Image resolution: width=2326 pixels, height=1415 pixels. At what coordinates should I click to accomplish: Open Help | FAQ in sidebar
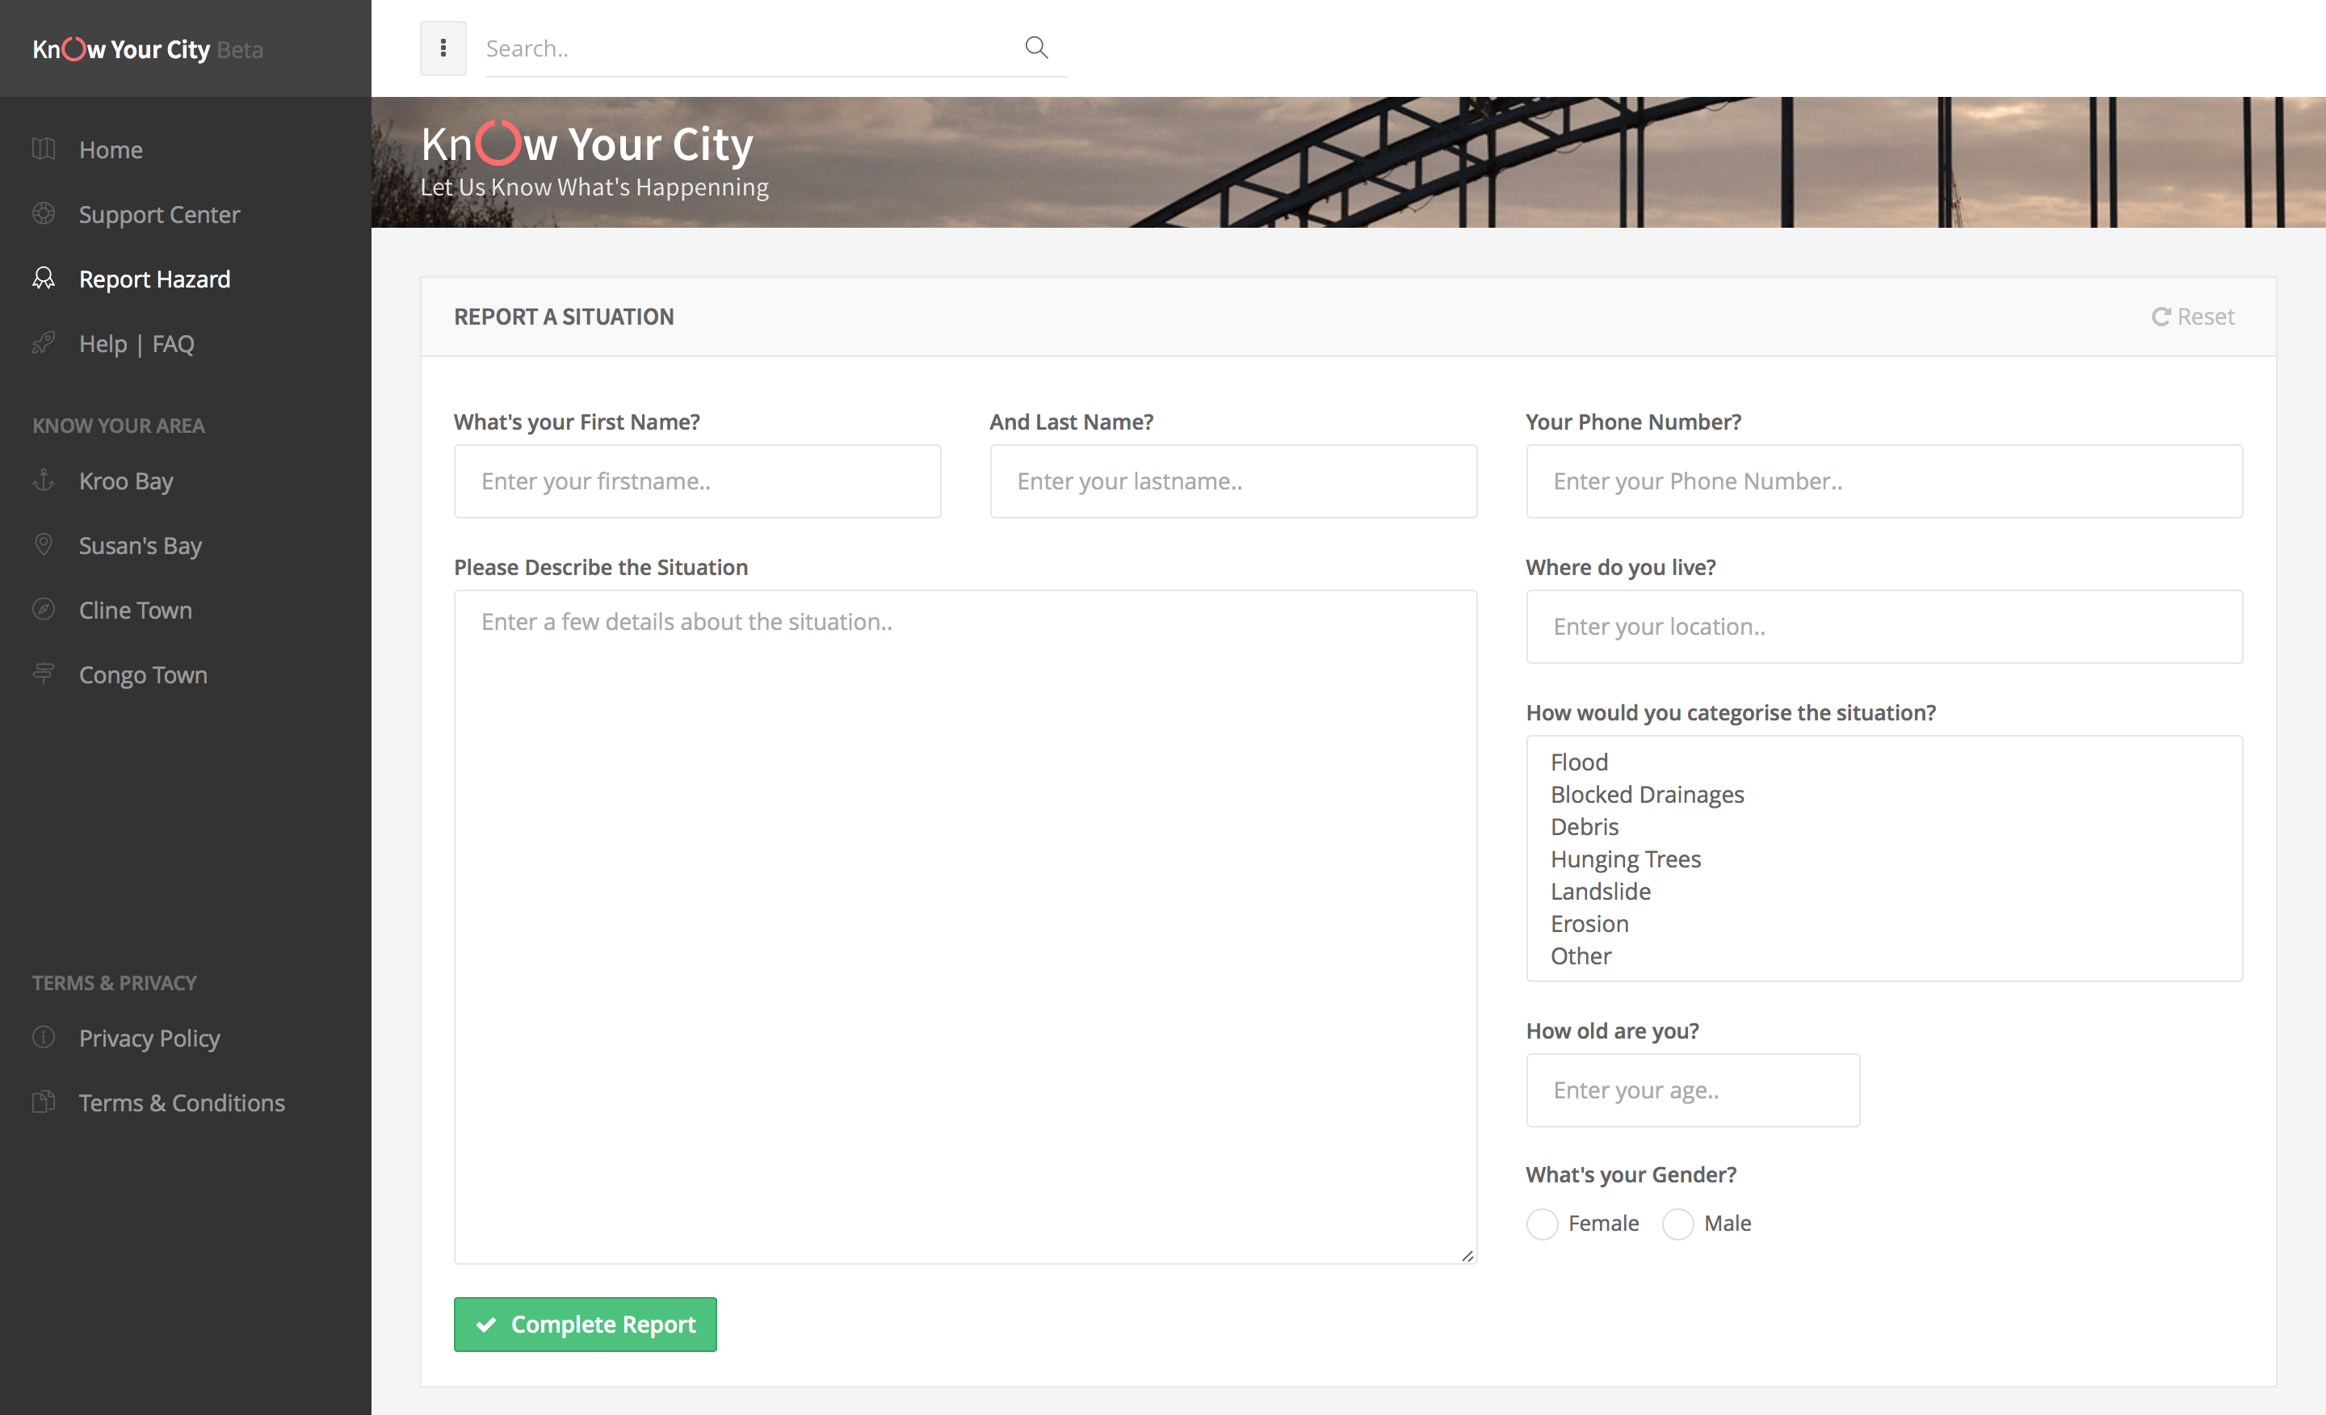(x=136, y=343)
